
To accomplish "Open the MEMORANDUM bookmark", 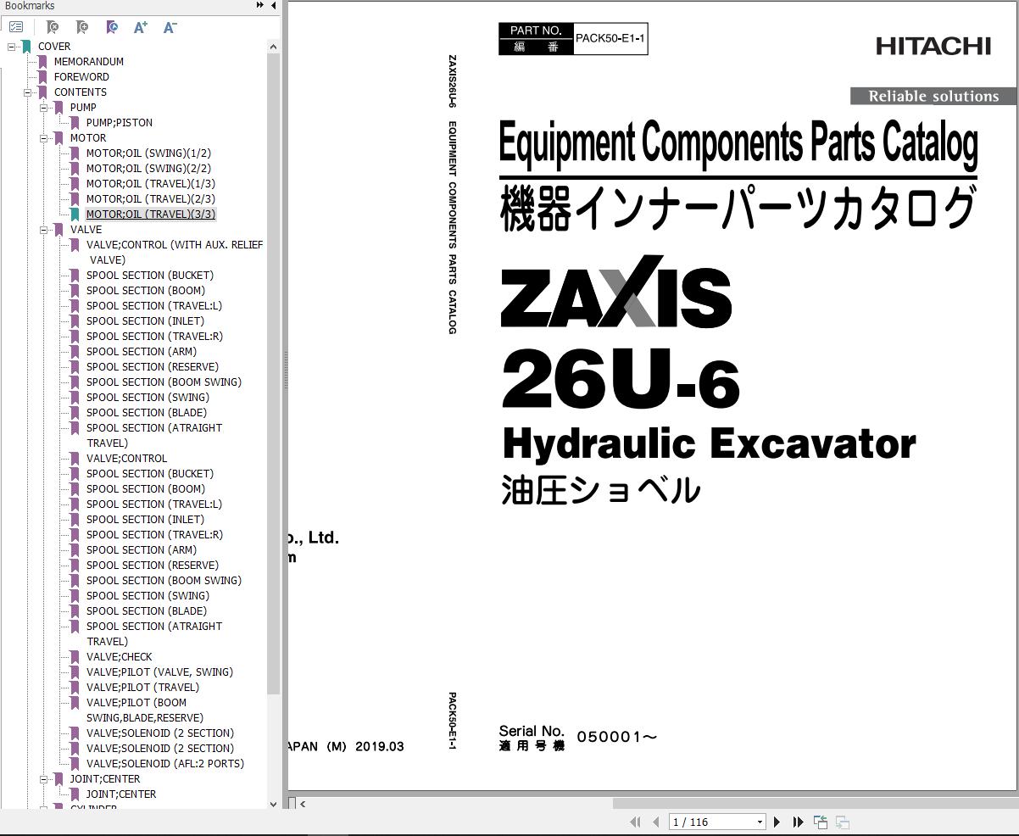I will pyautogui.click(x=89, y=62).
